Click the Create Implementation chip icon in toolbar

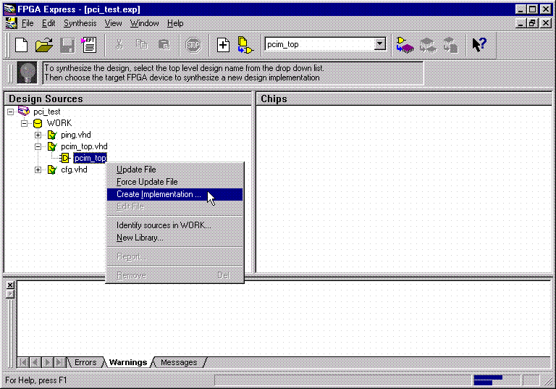[x=404, y=45]
